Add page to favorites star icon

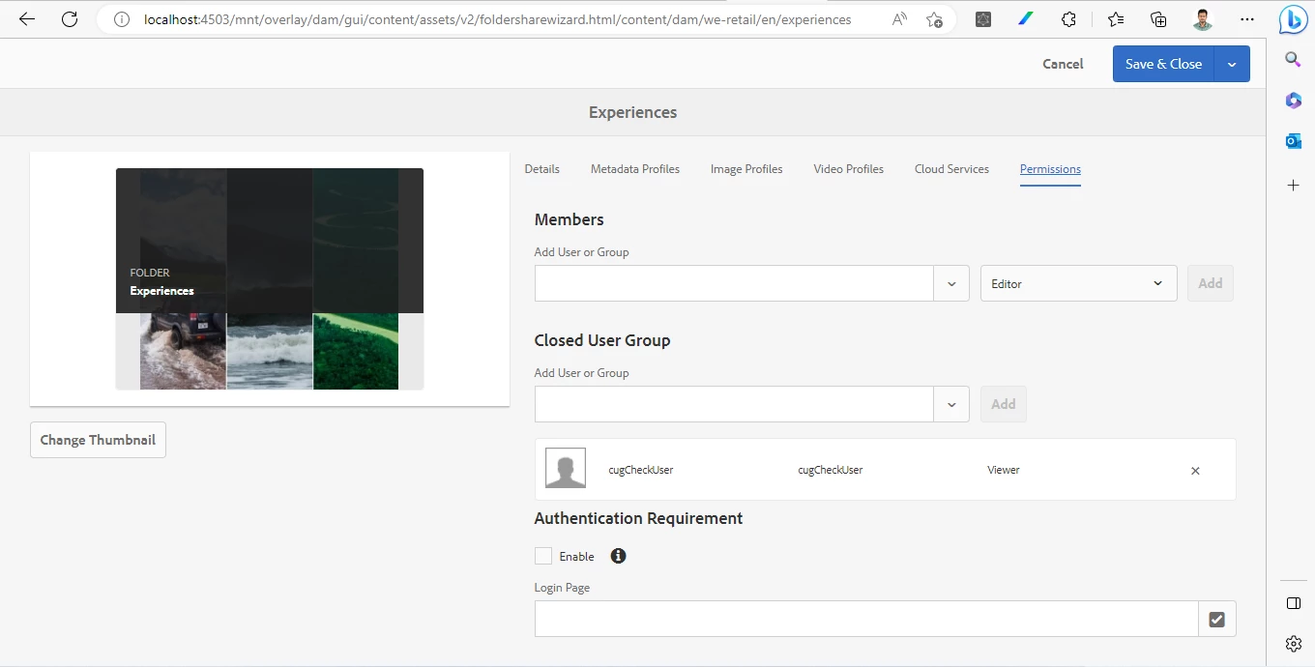[934, 19]
